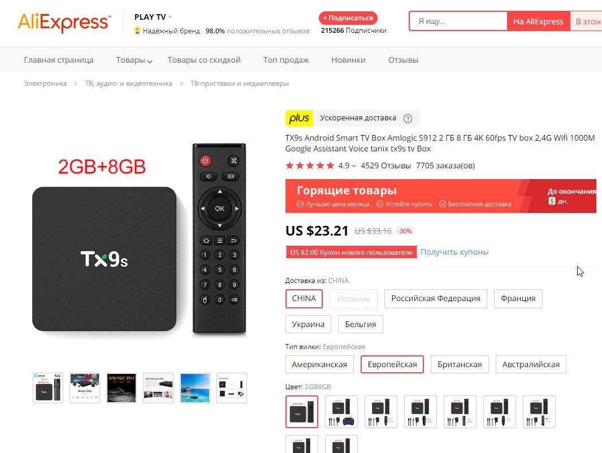This screenshot has width=602, height=453.
Task: Choose the variant with mini keyboard
Action: [x=341, y=412]
